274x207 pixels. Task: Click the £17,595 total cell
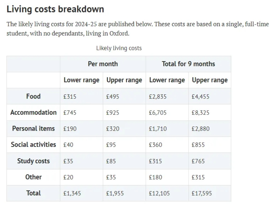tap(202, 193)
